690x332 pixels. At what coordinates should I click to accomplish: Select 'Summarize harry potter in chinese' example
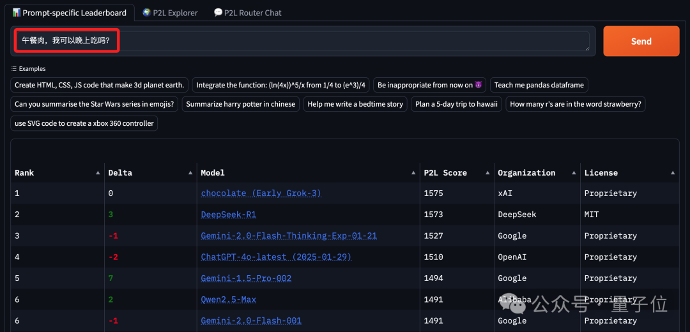click(x=240, y=104)
